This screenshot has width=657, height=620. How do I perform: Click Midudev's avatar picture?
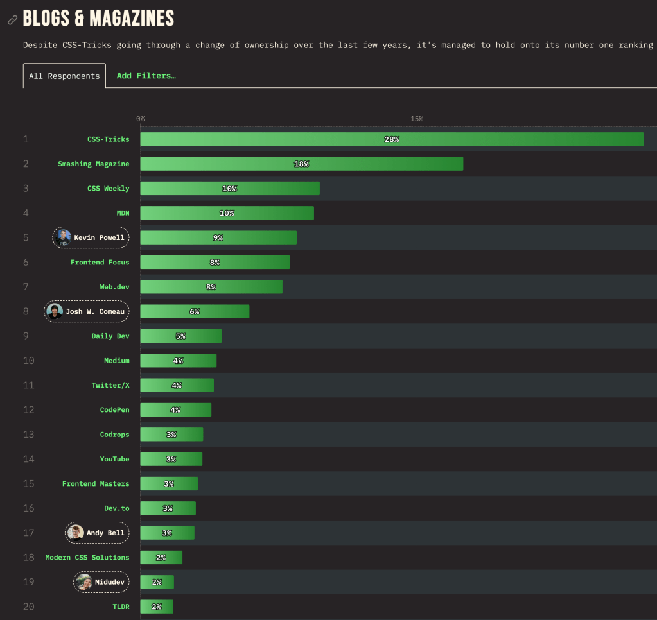click(83, 582)
